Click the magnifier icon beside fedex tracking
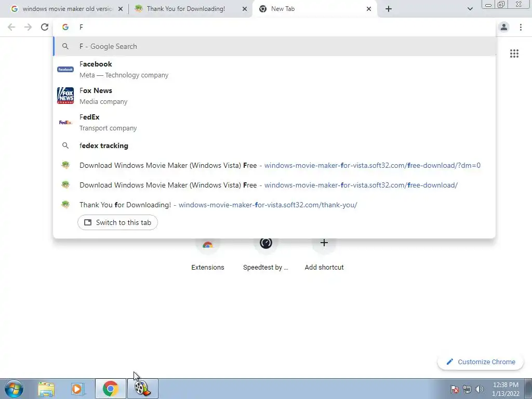The height and width of the screenshot is (399, 532). point(65,145)
